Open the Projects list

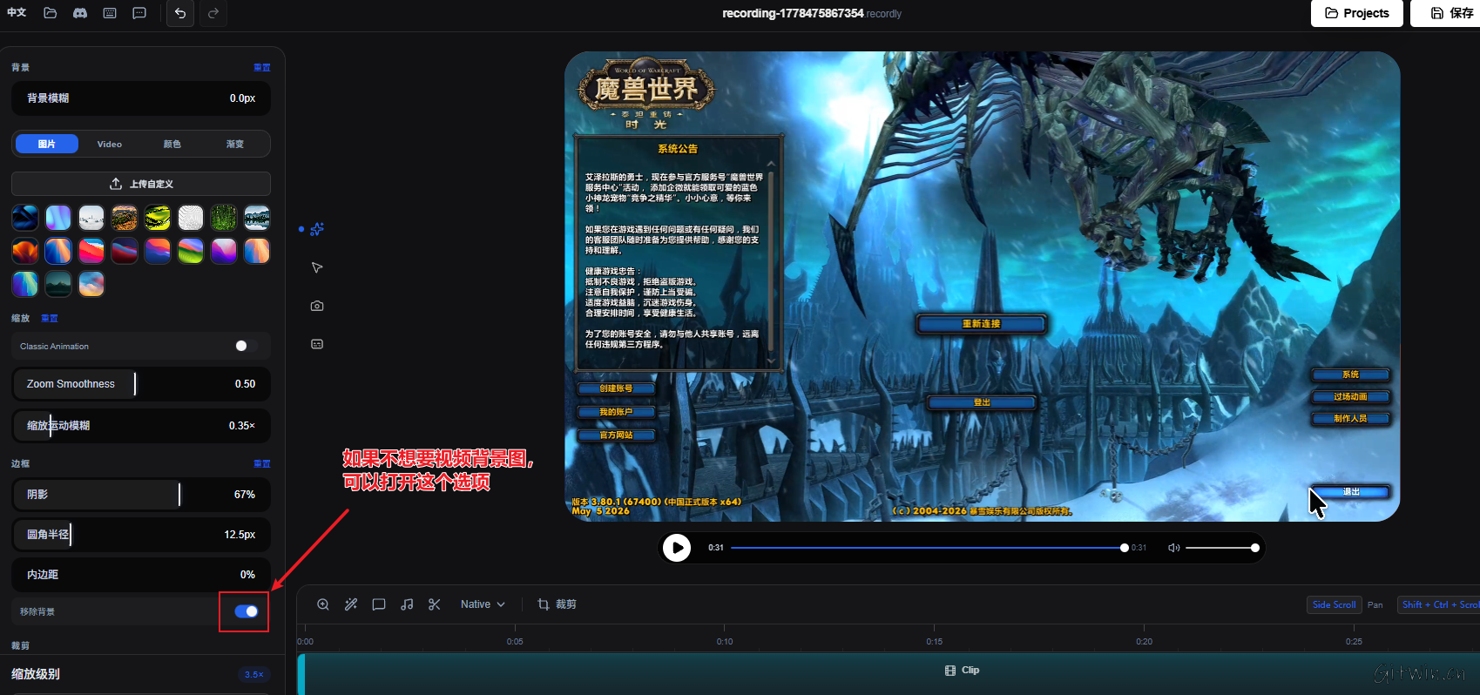(x=1357, y=13)
